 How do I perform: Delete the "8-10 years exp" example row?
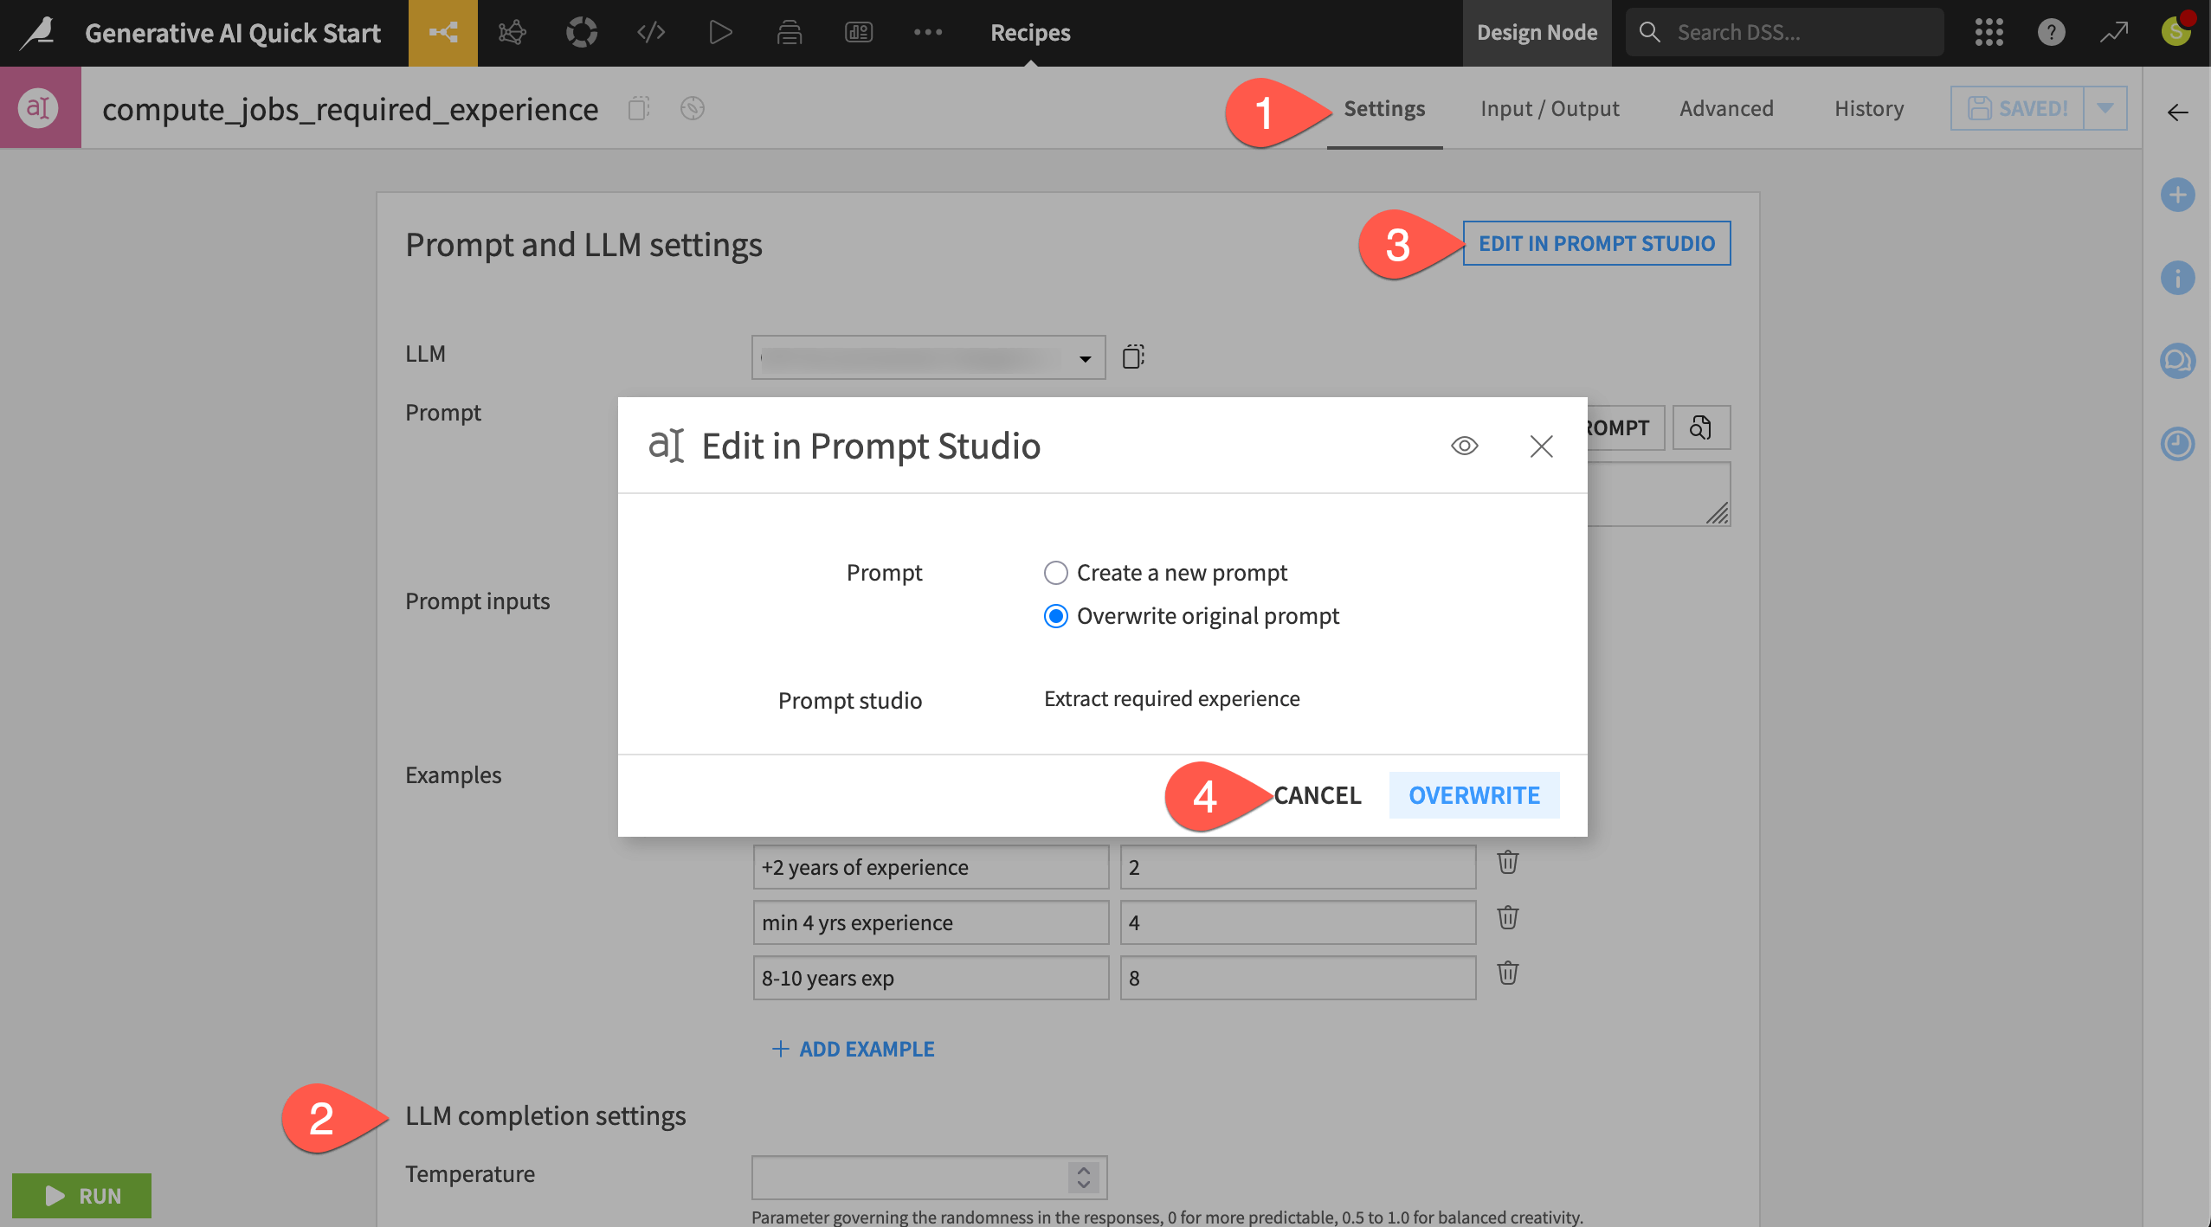pos(1507,973)
